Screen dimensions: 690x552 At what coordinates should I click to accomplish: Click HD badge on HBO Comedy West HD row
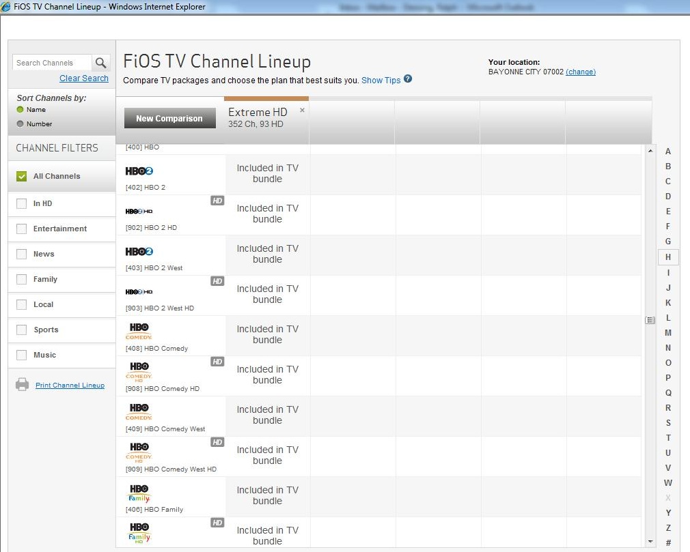pos(217,442)
